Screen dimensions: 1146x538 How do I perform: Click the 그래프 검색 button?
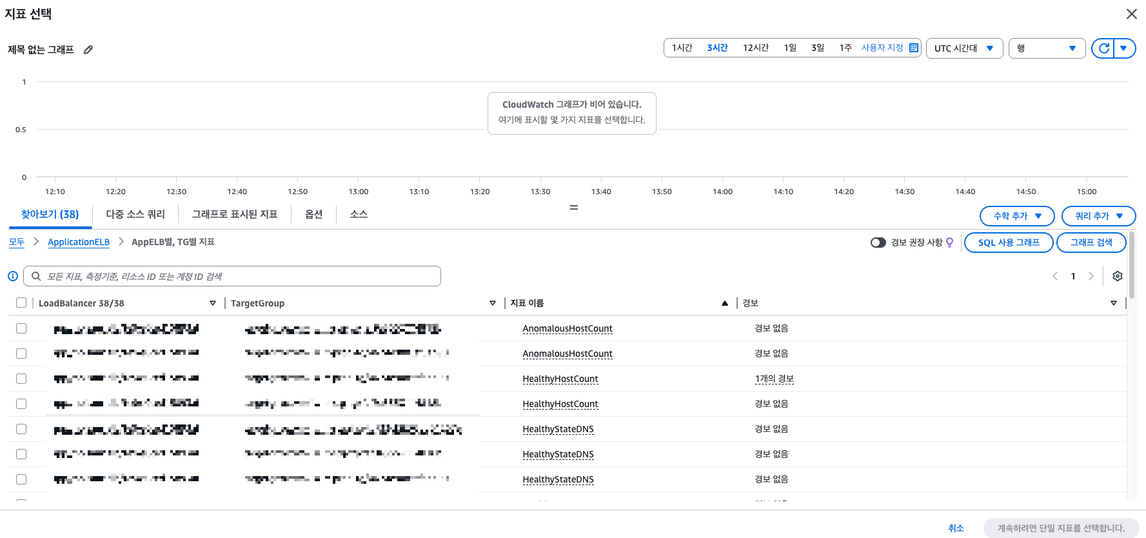click(1091, 243)
